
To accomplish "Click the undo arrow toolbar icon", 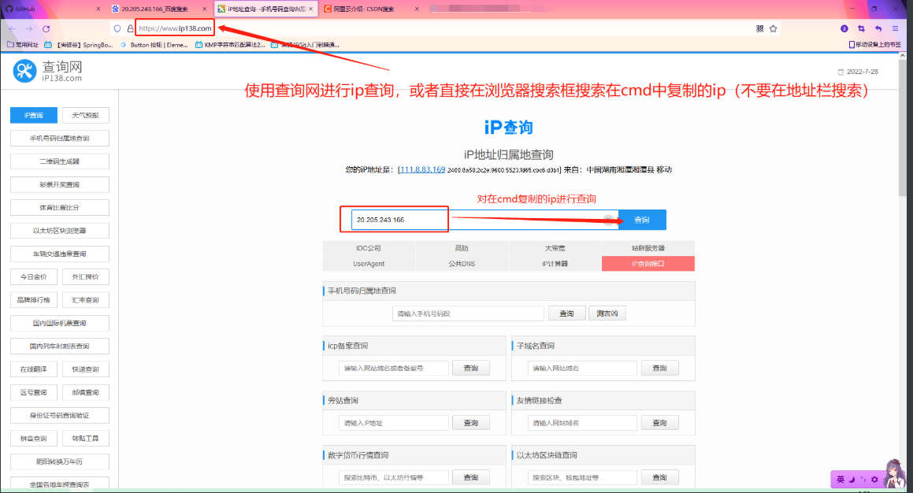I will tap(878, 28).
